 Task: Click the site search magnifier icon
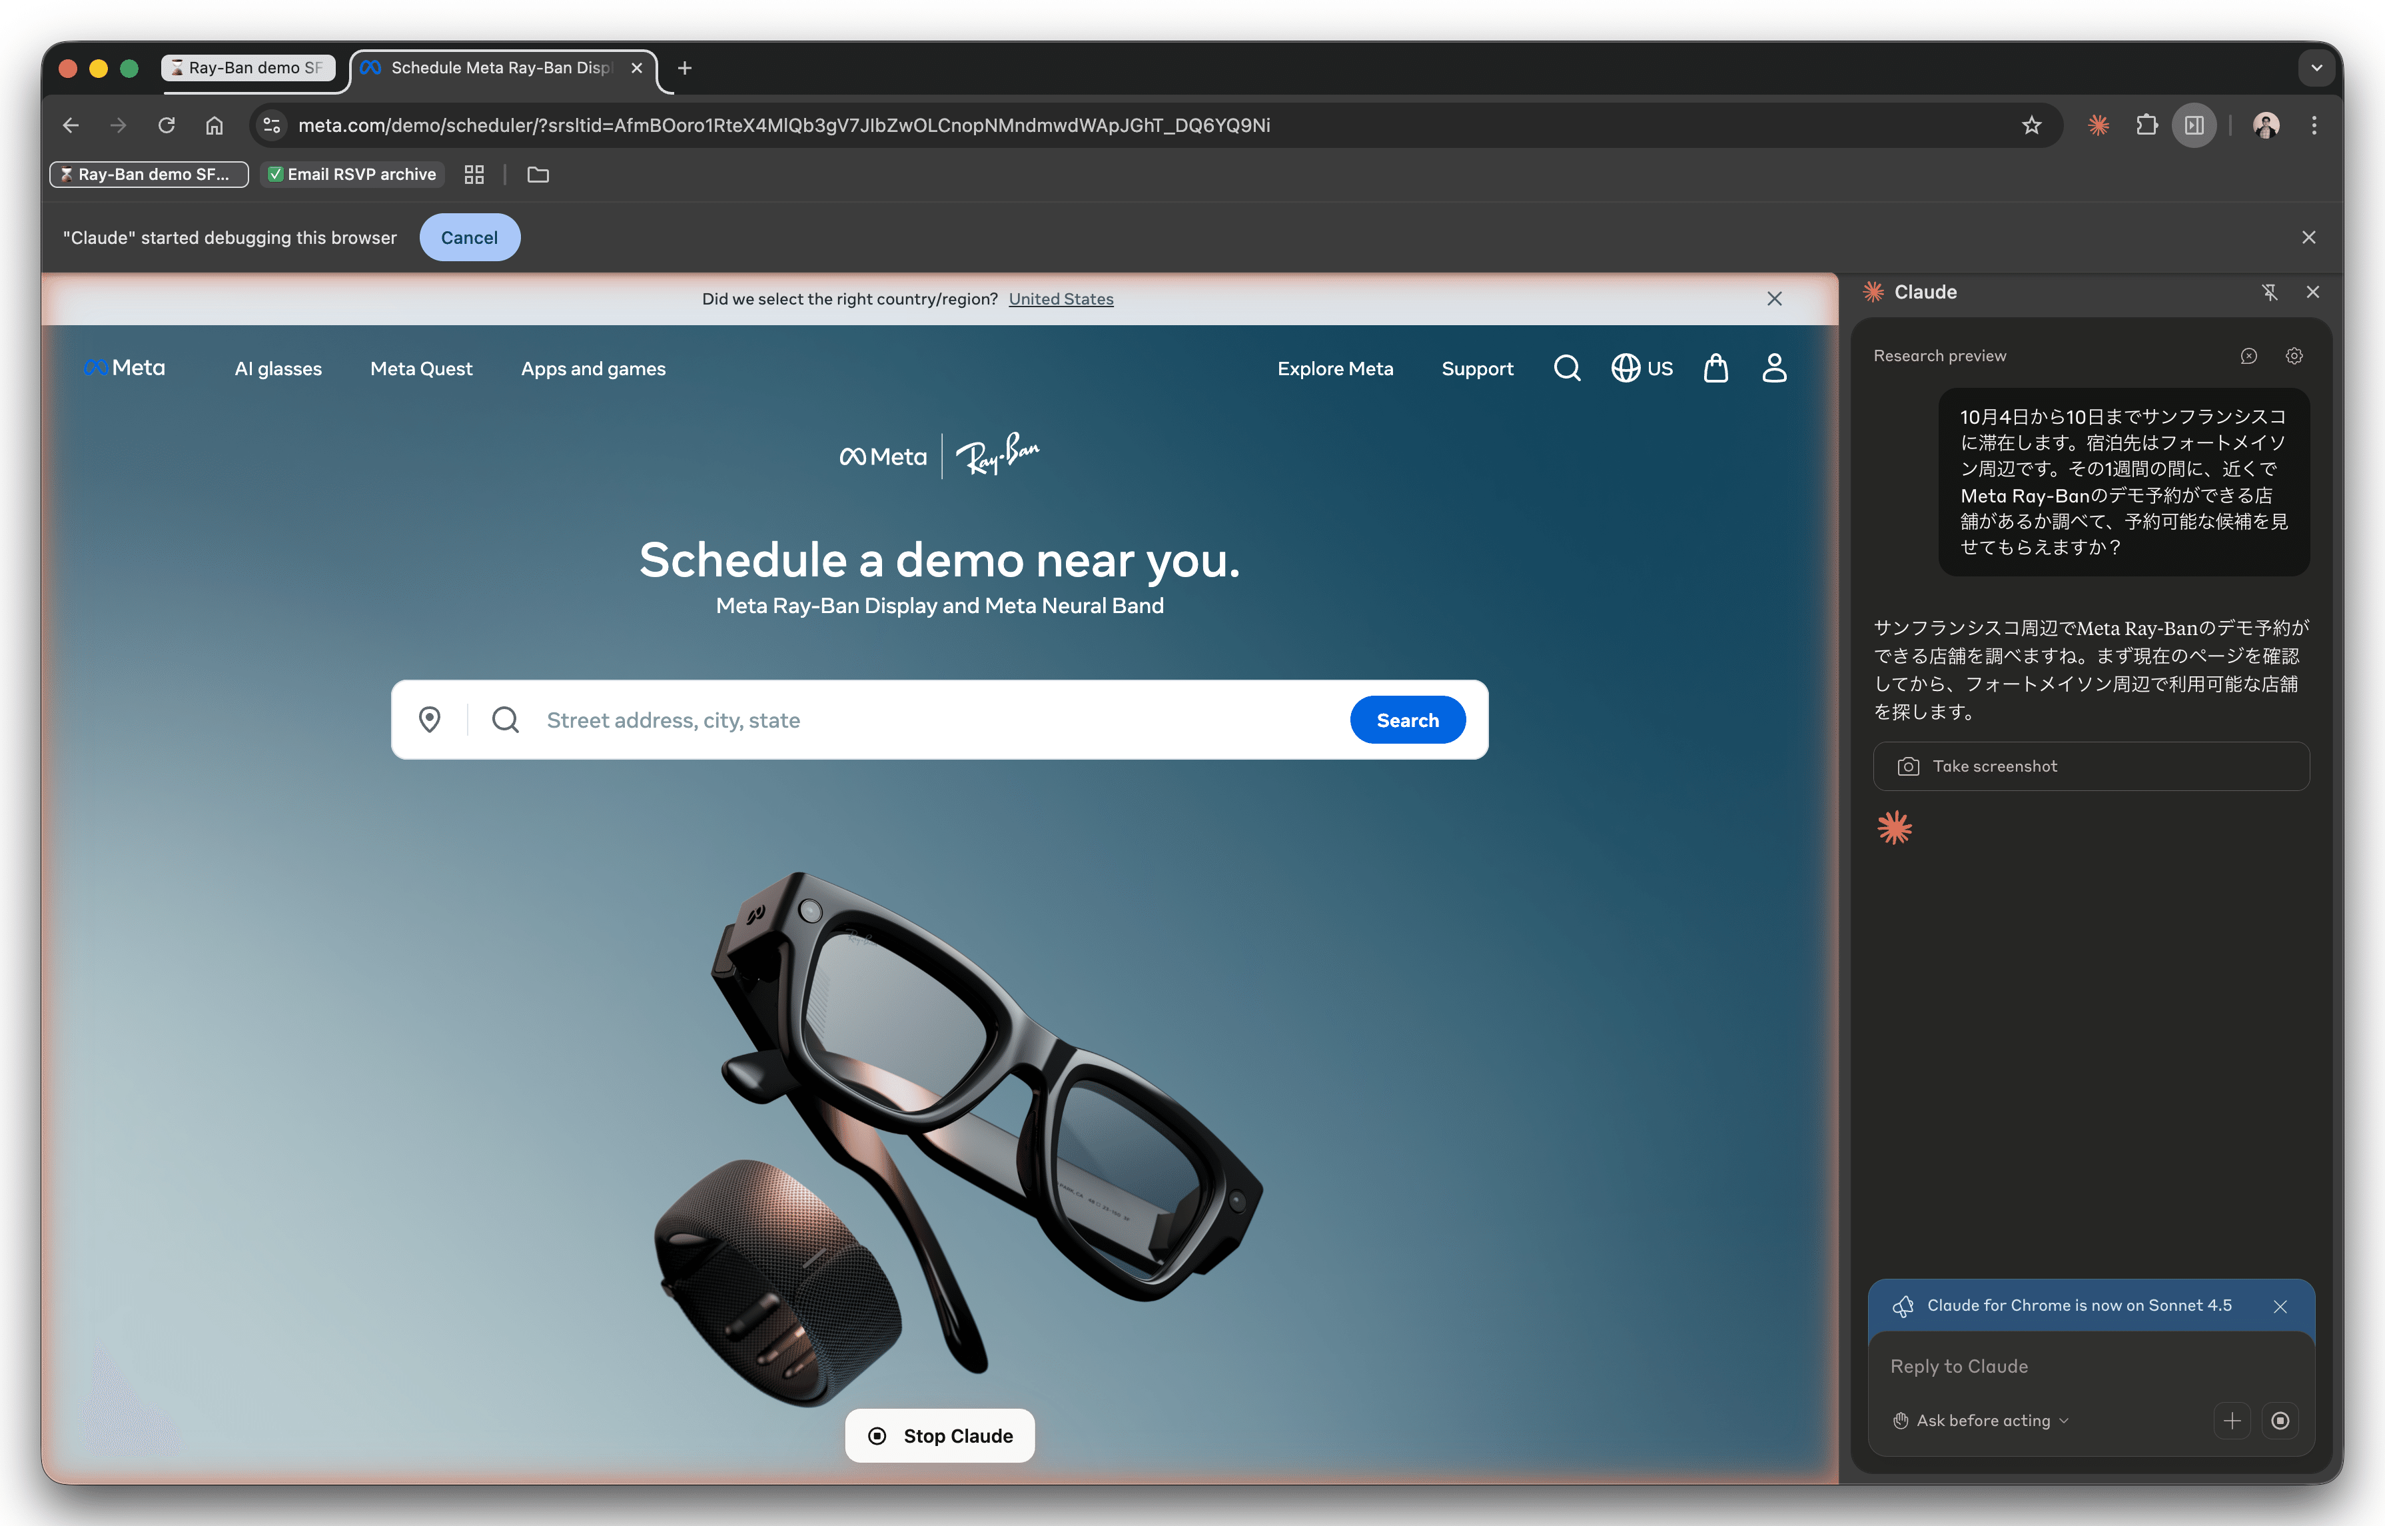pos(1567,369)
